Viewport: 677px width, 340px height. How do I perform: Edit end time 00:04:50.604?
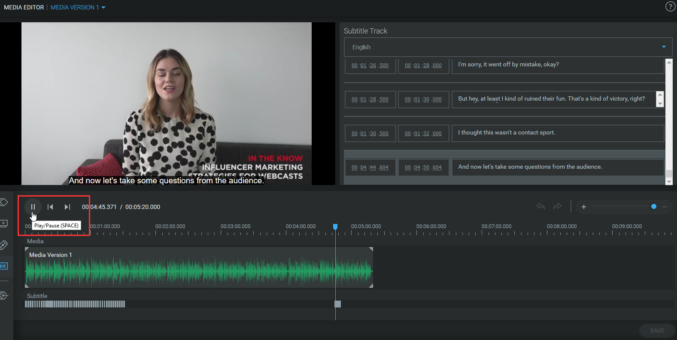click(x=423, y=167)
